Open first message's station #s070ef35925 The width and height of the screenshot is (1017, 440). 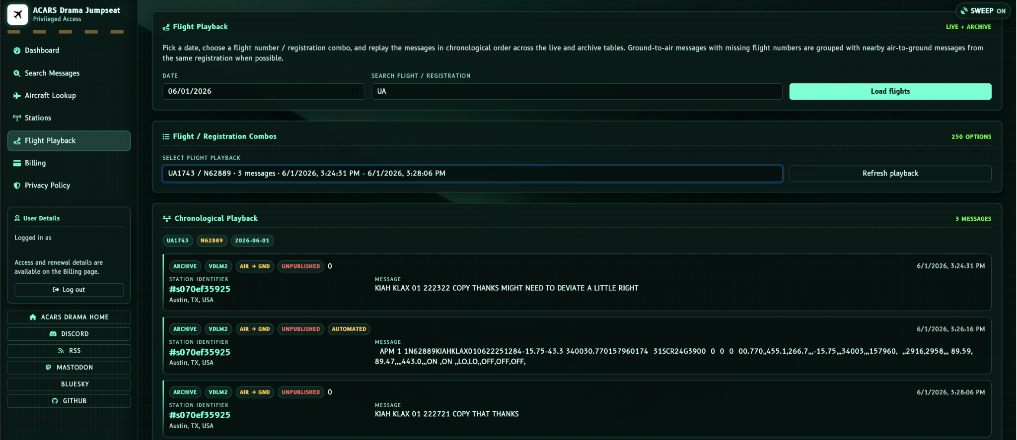click(x=200, y=289)
